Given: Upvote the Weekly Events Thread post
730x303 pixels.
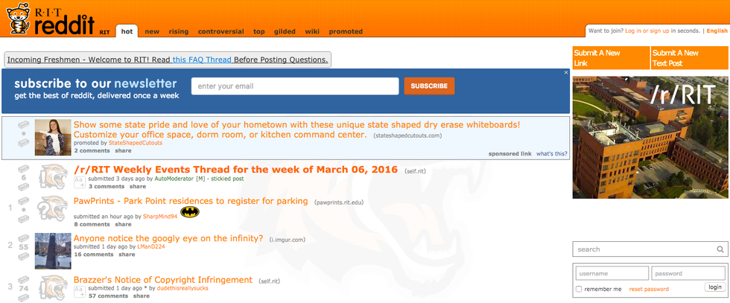Looking at the screenshot, I should tap(24, 168).
